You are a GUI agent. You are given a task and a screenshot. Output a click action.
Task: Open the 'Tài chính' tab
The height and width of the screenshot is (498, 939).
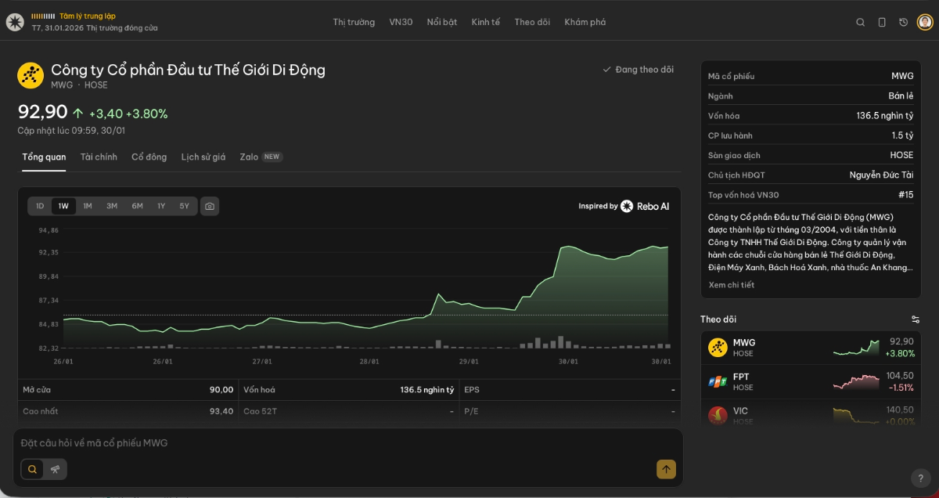click(99, 157)
